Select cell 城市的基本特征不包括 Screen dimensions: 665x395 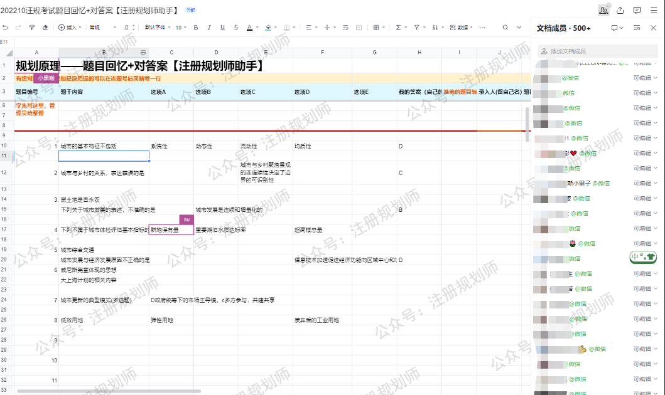[x=104, y=146]
